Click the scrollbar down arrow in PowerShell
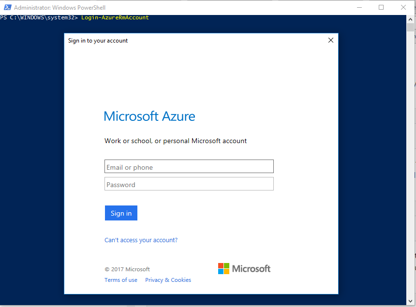Screen dimensions: 416x307 410,303
